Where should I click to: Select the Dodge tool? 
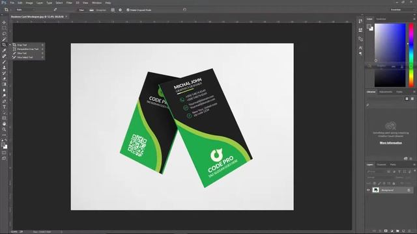tap(4, 96)
